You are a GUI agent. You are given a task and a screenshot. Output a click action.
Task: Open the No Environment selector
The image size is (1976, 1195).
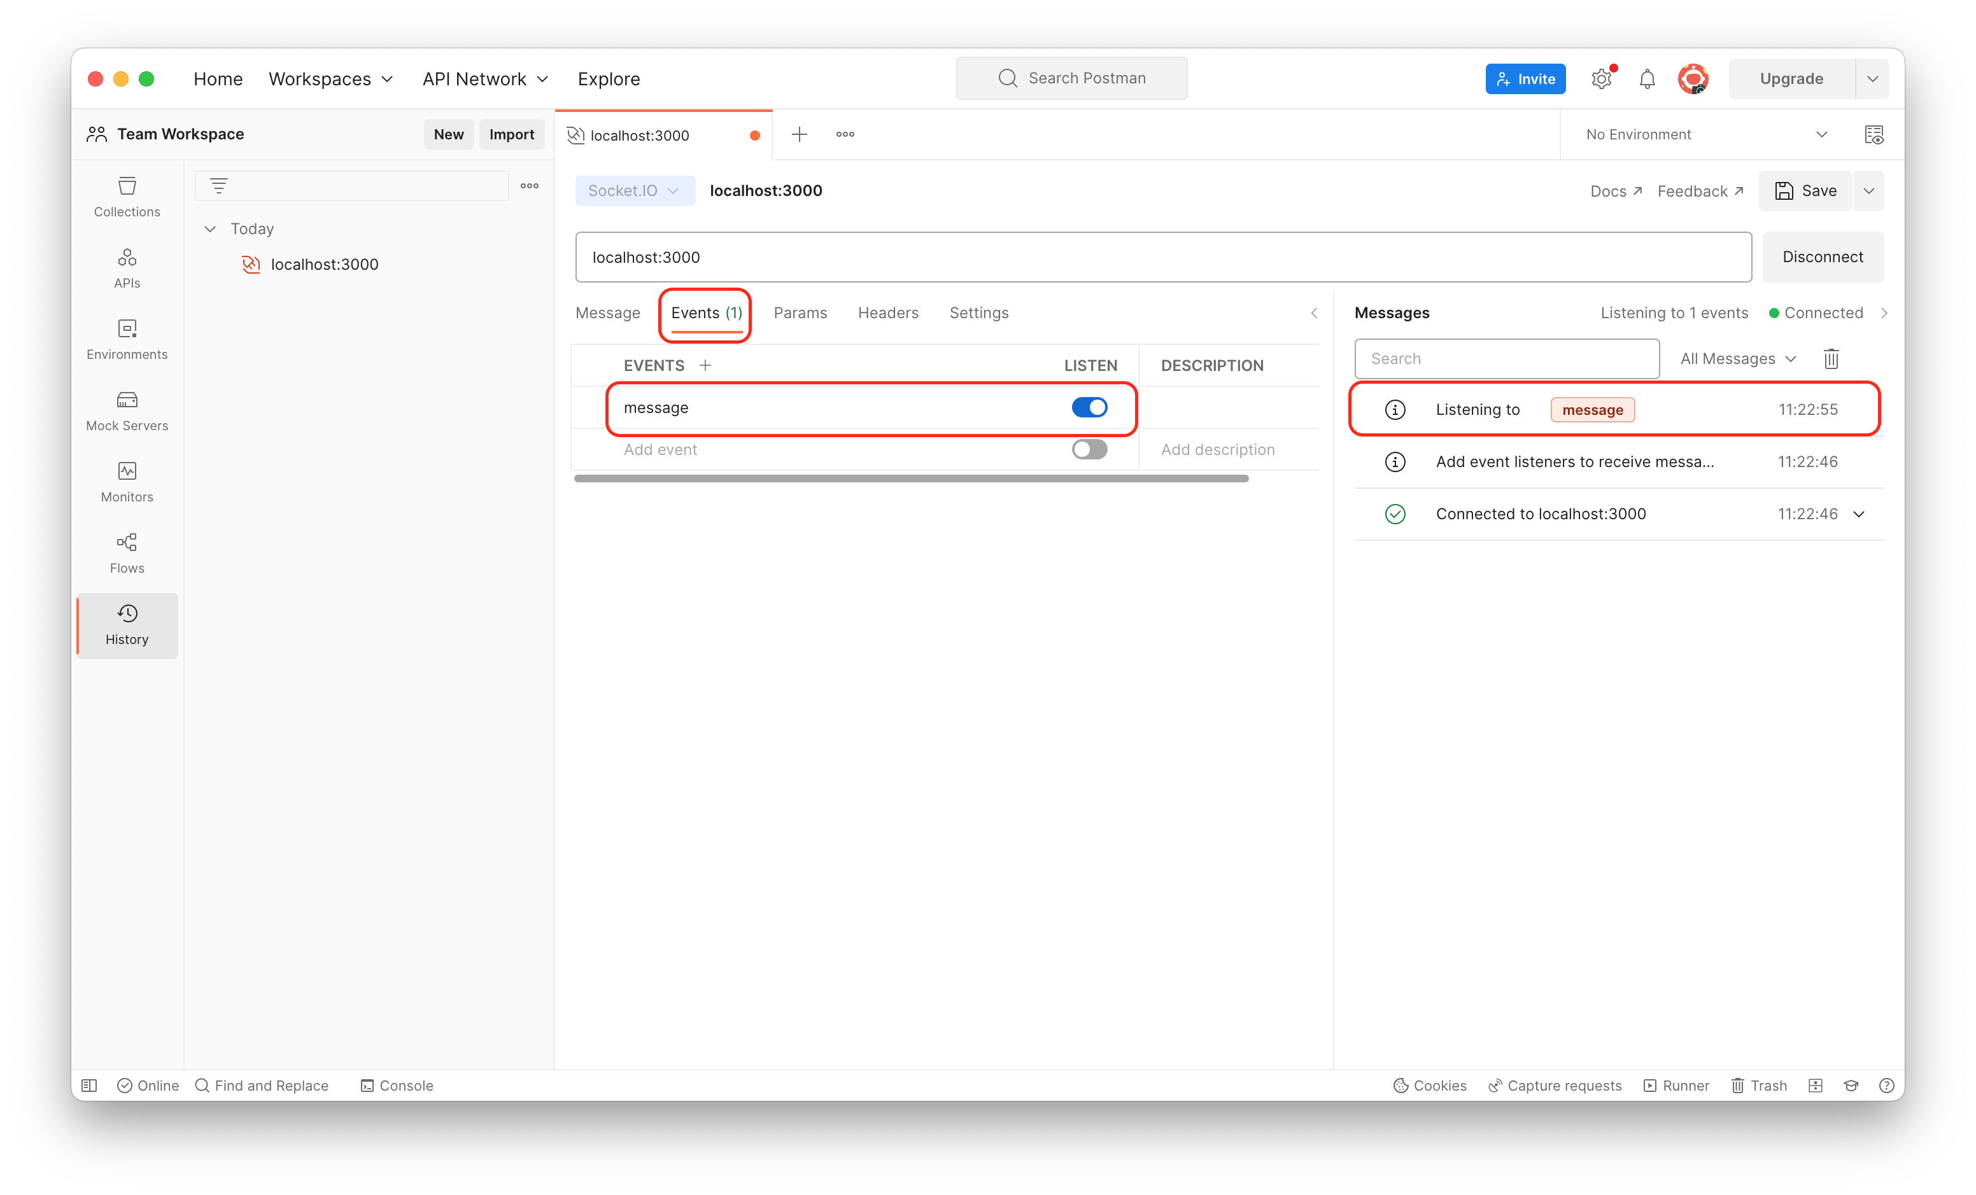(x=1705, y=135)
